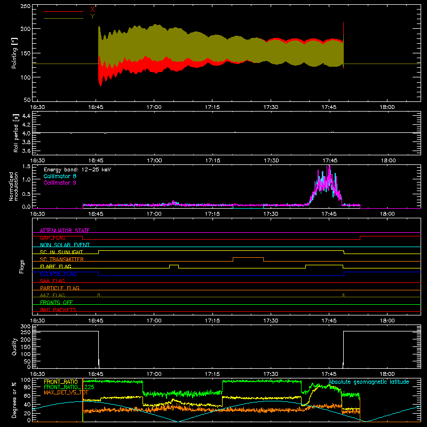Click the 1.5 value on modulation axis
The width and height of the screenshot is (427, 427).
[x=26, y=167]
